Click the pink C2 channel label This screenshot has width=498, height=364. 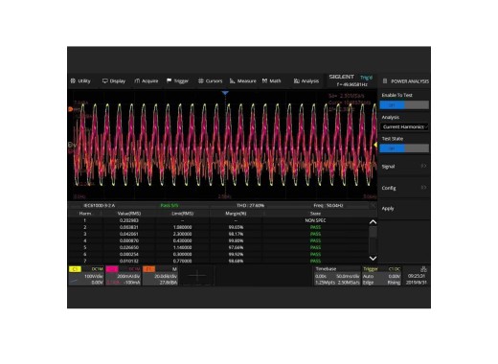pos(112,269)
